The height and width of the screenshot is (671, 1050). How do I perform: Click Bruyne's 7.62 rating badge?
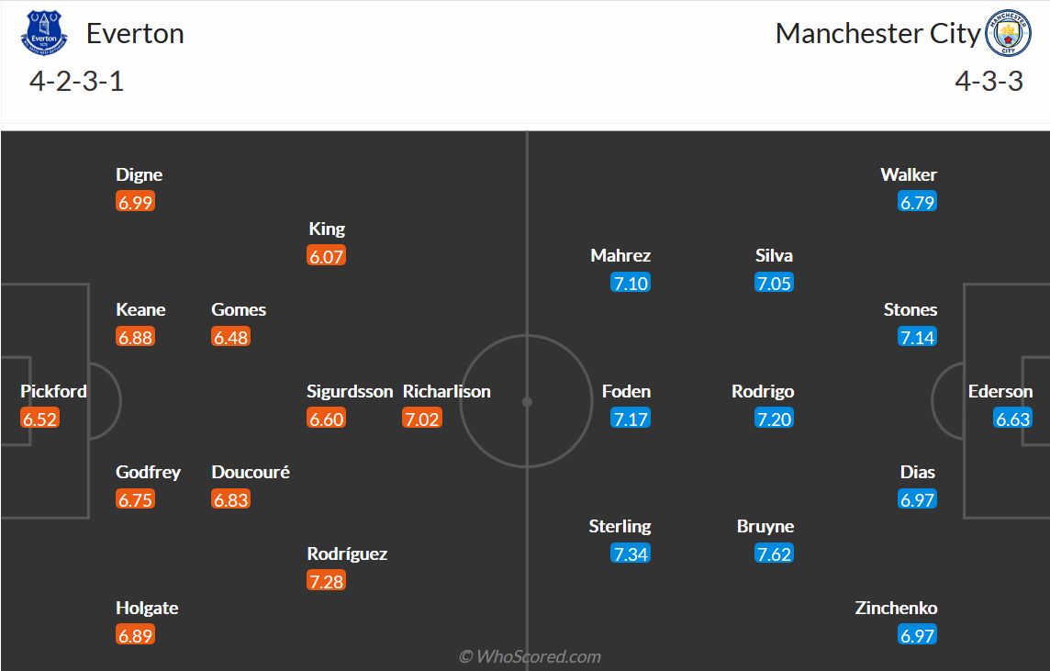774,554
